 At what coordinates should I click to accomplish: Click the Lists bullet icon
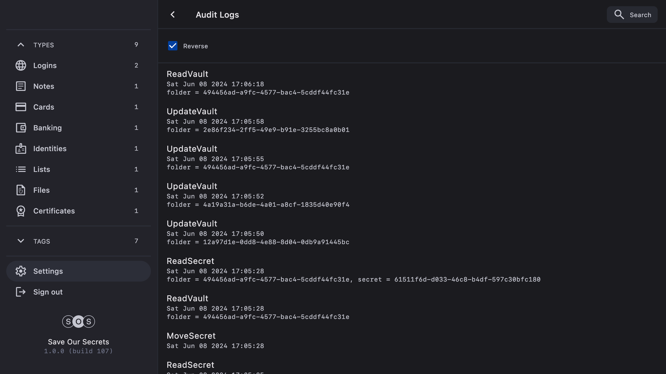(21, 169)
